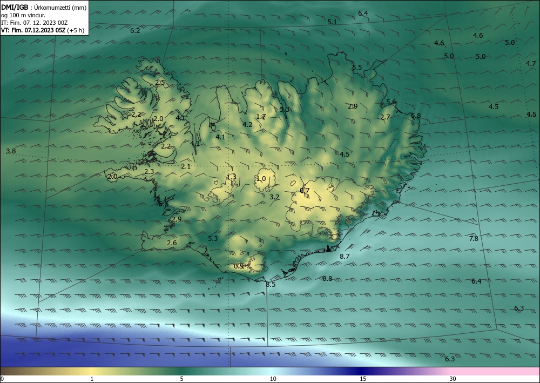
Task: Click the 5.6 value label
Action: tap(391, 102)
